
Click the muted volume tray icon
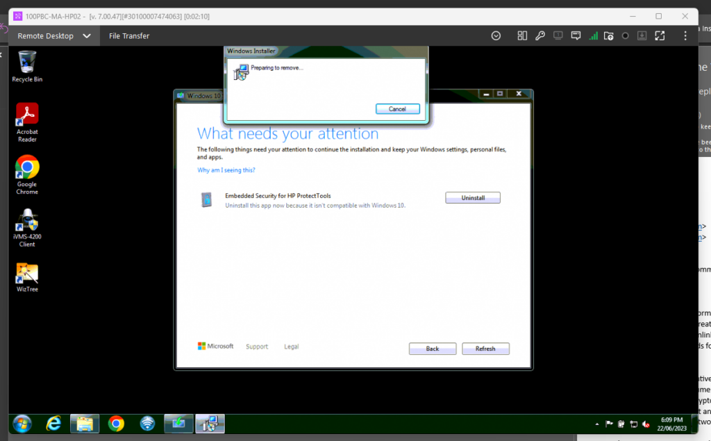(646, 424)
